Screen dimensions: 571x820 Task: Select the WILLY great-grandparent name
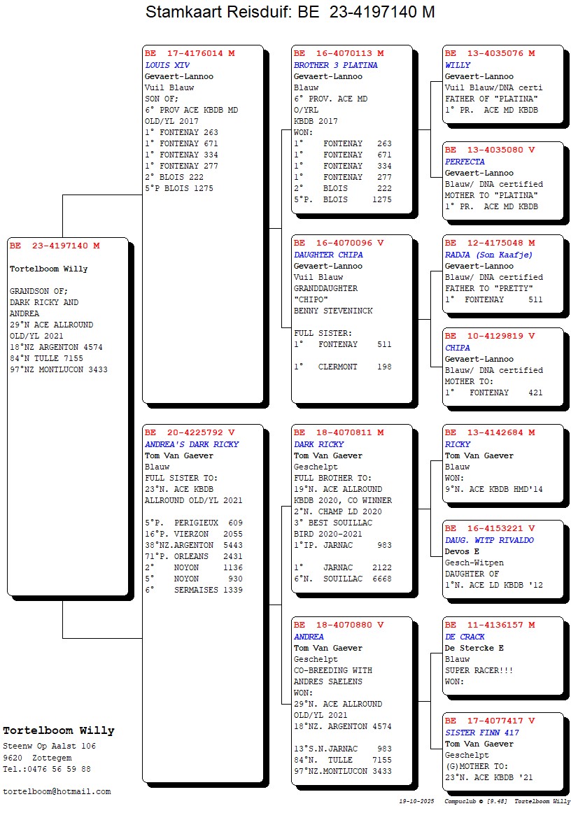[x=458, y=65]
